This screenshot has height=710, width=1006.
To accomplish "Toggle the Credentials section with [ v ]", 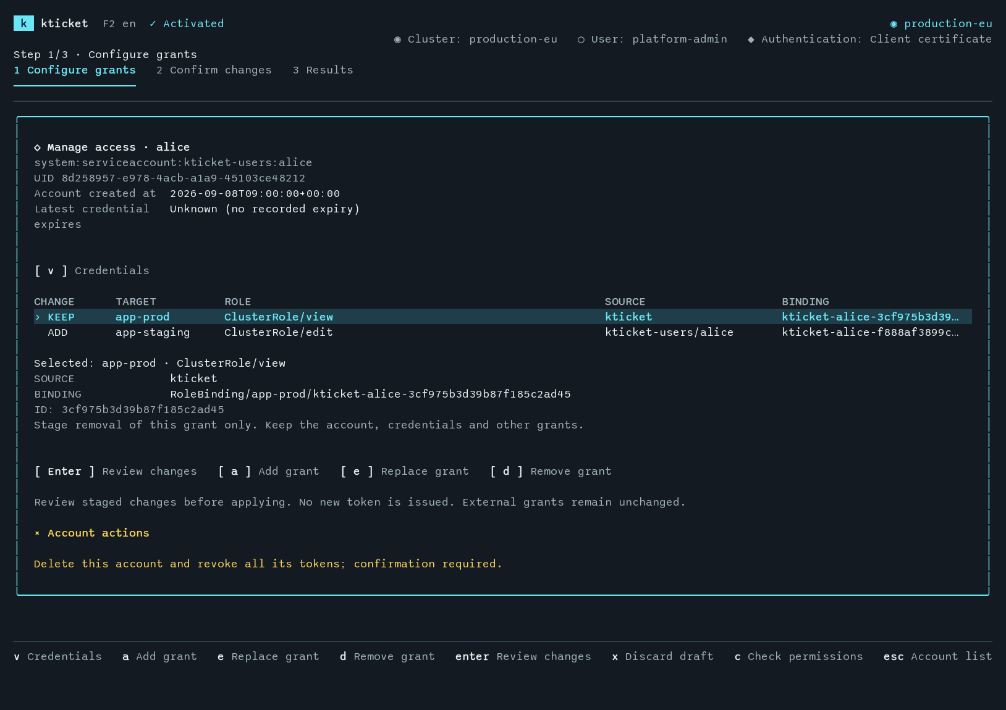I will click(x=91, y=270).
